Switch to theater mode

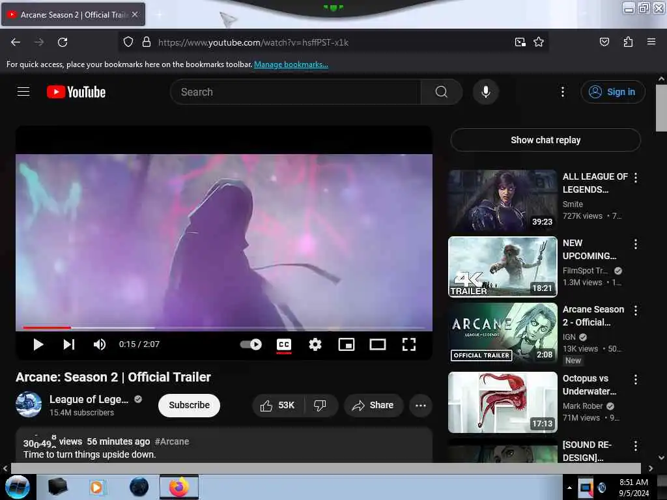tap(378, 344)
